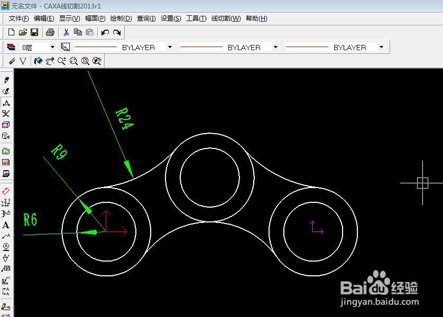Open the 线切割(W) menu
Viewport: 443px width, 317px height.
pyautogui.click(x=226, y=18)
